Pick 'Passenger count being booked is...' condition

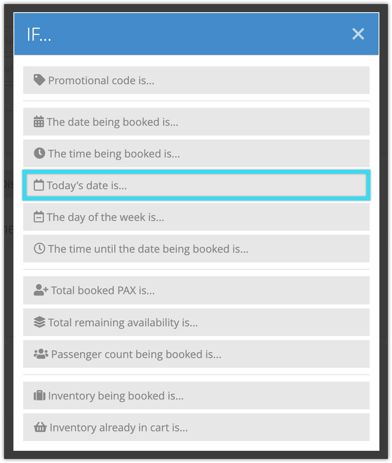[196, 354]
